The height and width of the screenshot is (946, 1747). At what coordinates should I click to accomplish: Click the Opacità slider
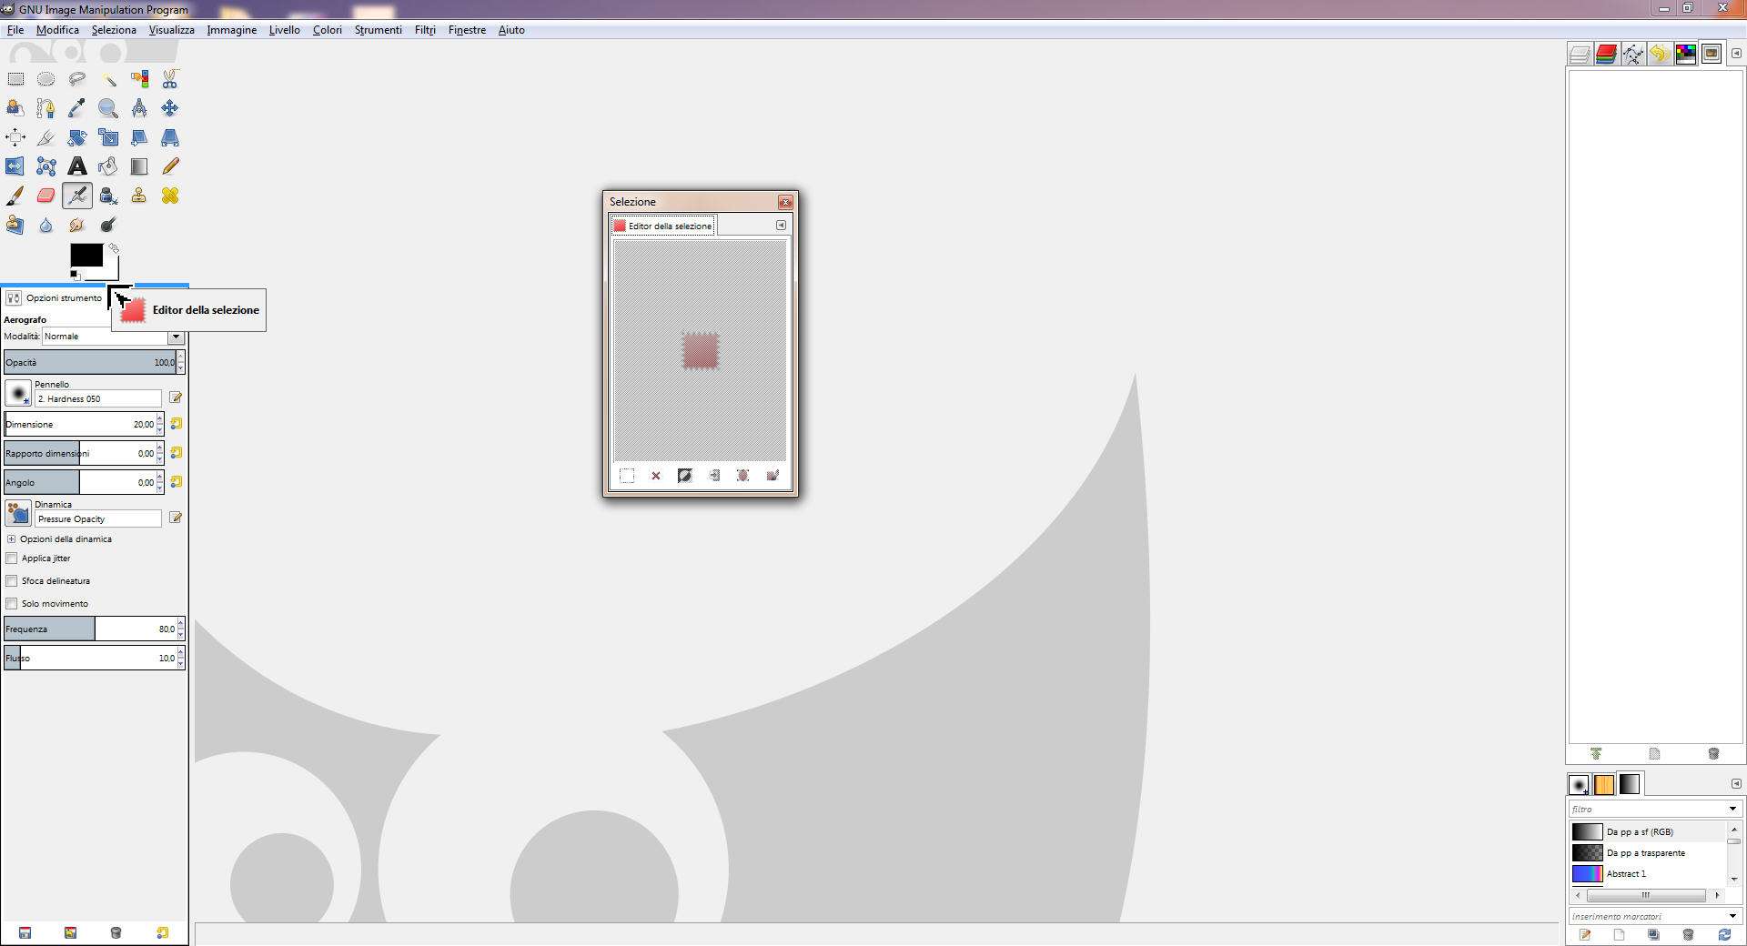pos(89,362)
